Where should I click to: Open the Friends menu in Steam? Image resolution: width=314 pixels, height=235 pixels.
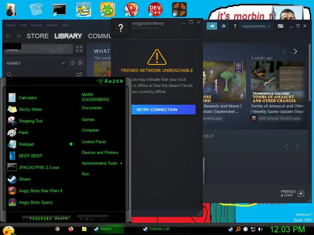[36, 25]
